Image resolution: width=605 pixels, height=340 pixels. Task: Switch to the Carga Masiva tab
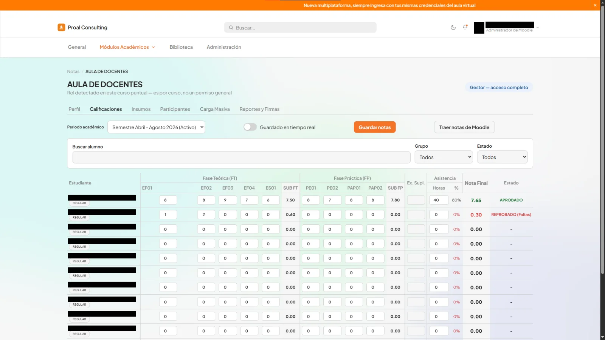(x=215, y=109)
